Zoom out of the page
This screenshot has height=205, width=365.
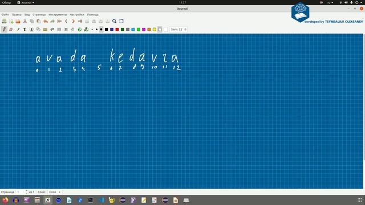click(x=87, y=21)
